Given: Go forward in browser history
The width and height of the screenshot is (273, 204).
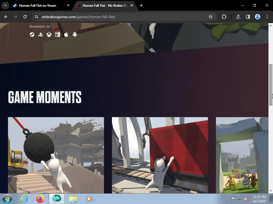Looking at the screenshot, I should pos(15,17).
